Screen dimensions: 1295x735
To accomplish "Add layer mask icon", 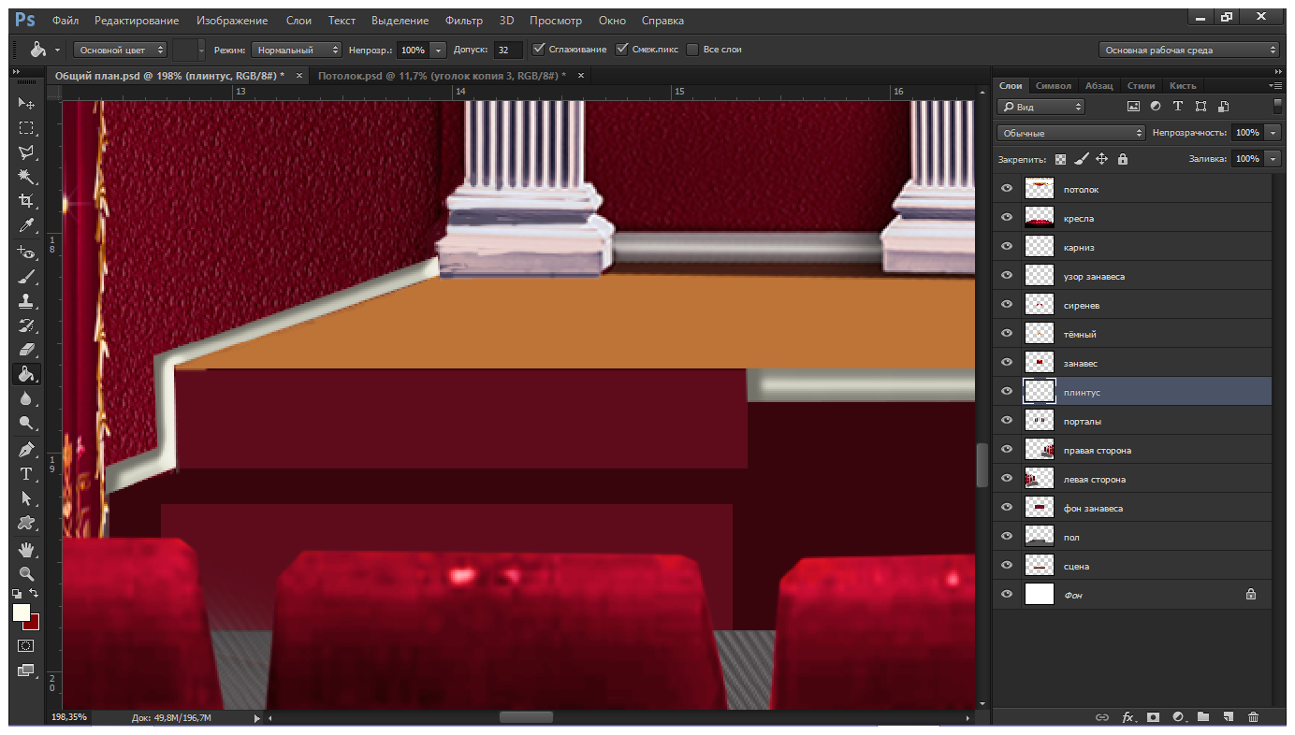I will [1153, 717].
